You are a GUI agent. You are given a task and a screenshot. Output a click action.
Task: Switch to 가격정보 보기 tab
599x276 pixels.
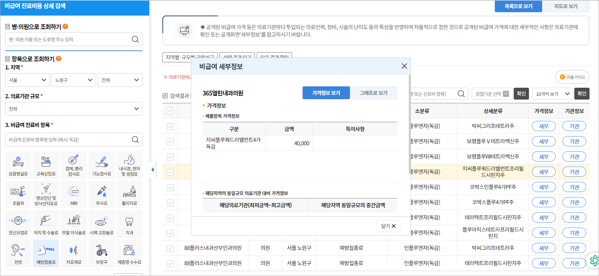pos(326,93)
